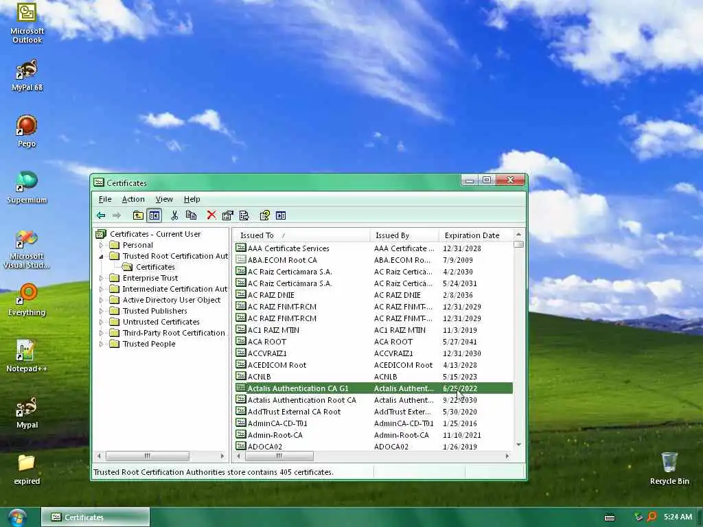Toggle Show/Hide Action Pane icon
Image resolution: width=703 pixels, height=527 pixels.
click(281, 215)
